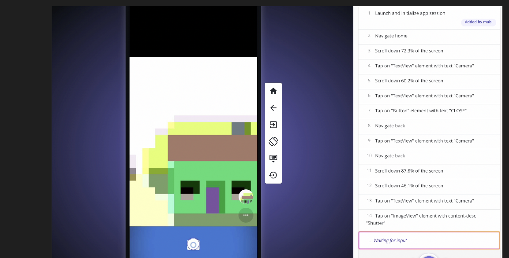Select step 1 "Launch and initialize app session"

pos(429,18)
